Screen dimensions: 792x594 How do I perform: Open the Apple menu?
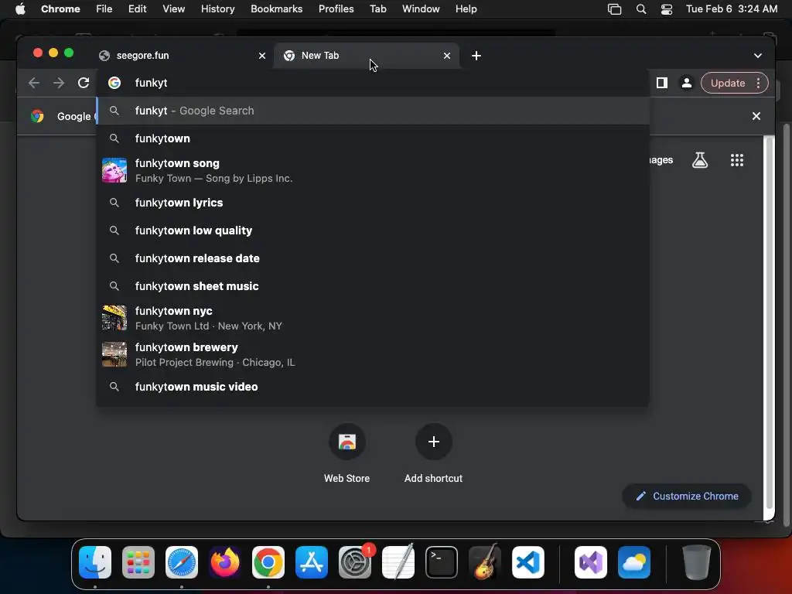coord(20,9)
